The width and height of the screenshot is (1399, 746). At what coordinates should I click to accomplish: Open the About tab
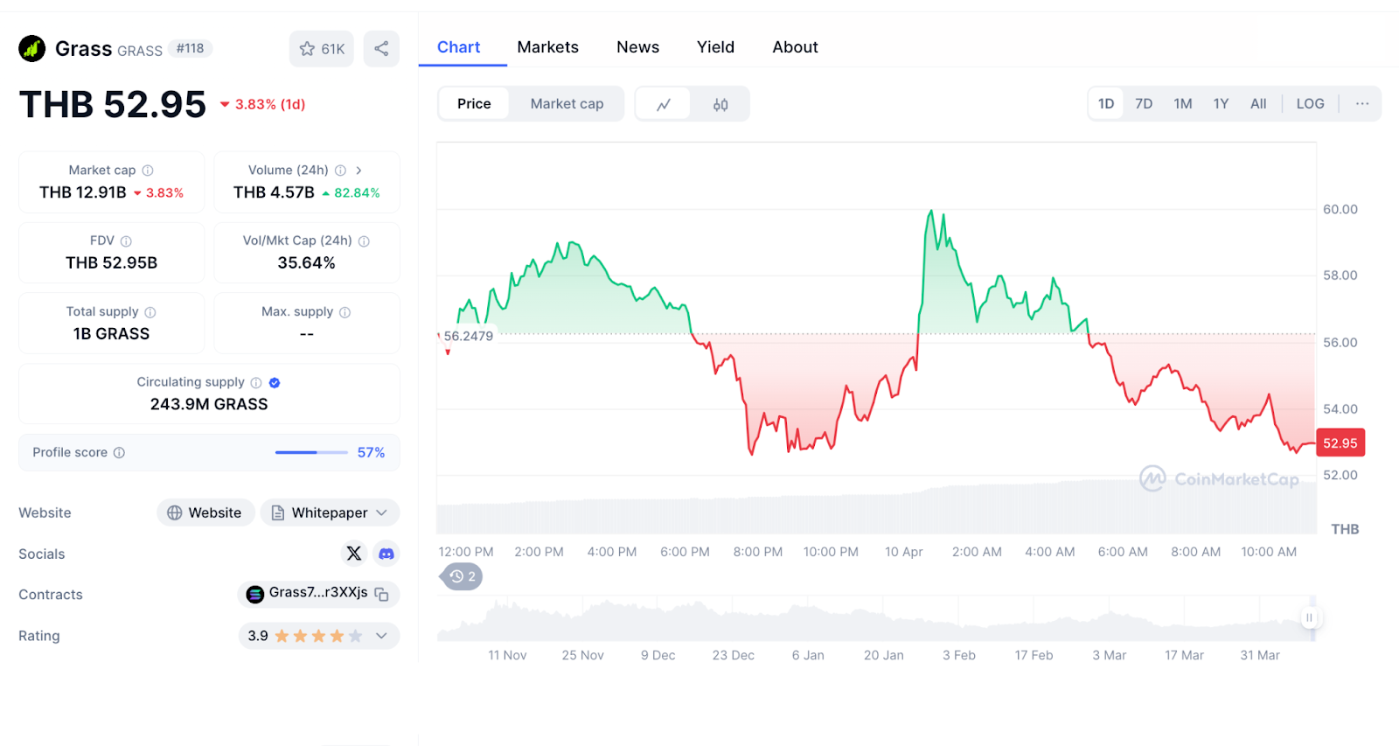point(796,47)
